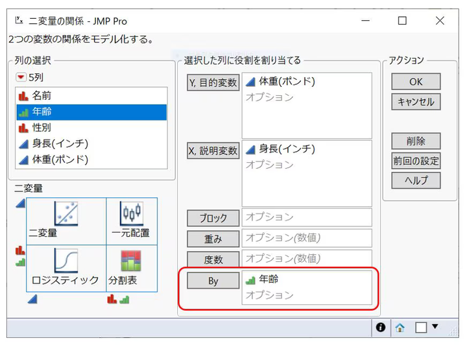The height and width of the screenshot is (347, 467).
Task: Close the 二変量の関係 dialog
Action: 440,21
